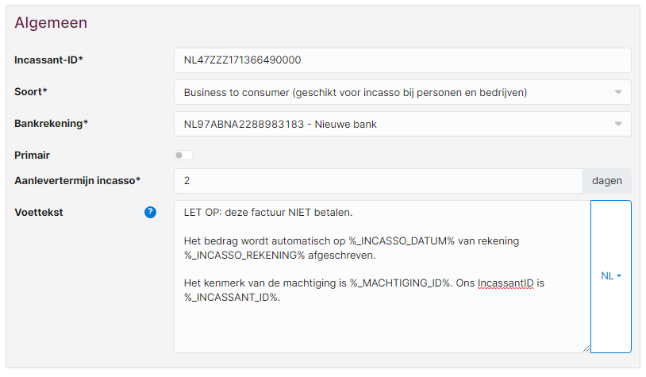
Task: Expand the Bankrekening dropdown arrow
Action: tap(618, 124)
